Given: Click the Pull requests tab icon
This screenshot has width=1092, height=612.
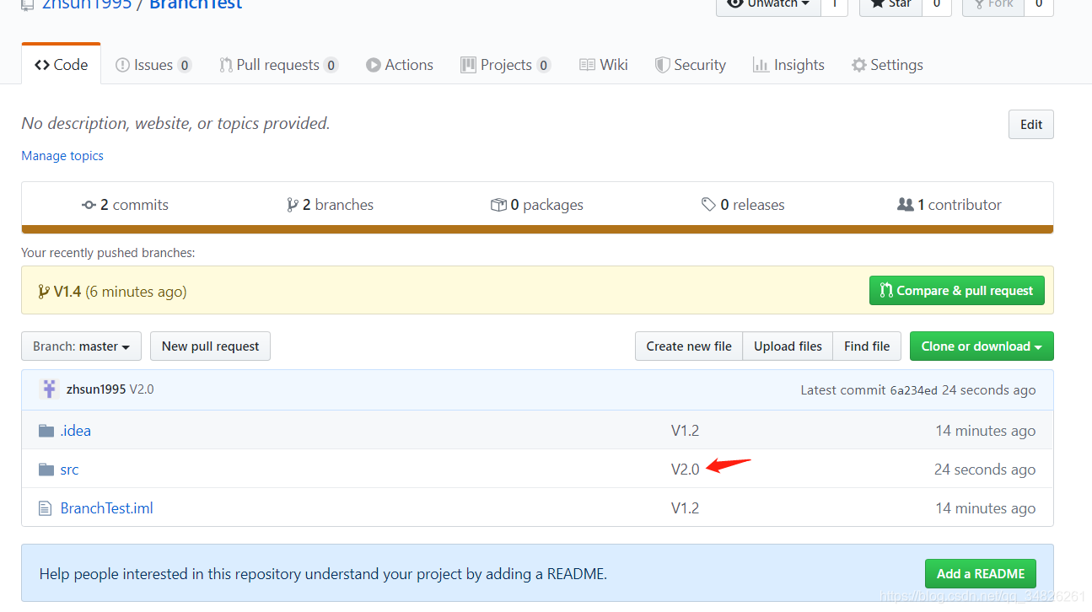Looking at the screenshot, I should (x=226, y=65).
